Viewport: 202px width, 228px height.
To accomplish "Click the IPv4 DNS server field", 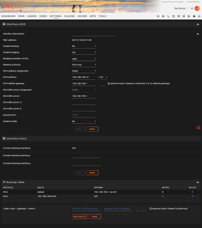I will [x=84, y=96].
